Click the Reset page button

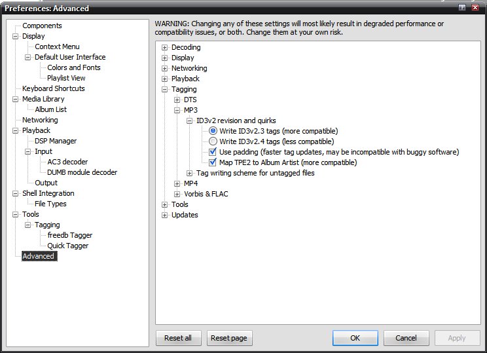[229, 338]
